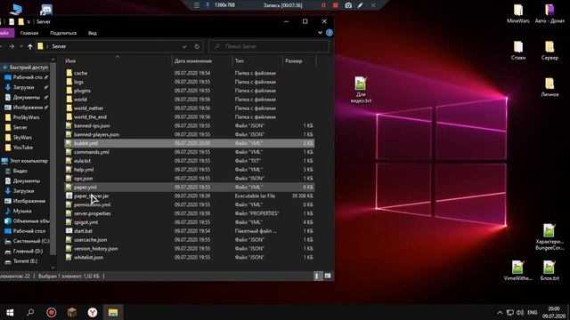The height and width of the screenshot is (320, 570).
Task: Select the world_nether folder
Action: click(x=190, y=108)
